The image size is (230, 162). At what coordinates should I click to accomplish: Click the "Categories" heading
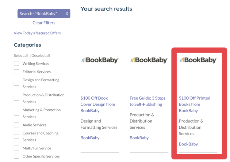(27, 45)
